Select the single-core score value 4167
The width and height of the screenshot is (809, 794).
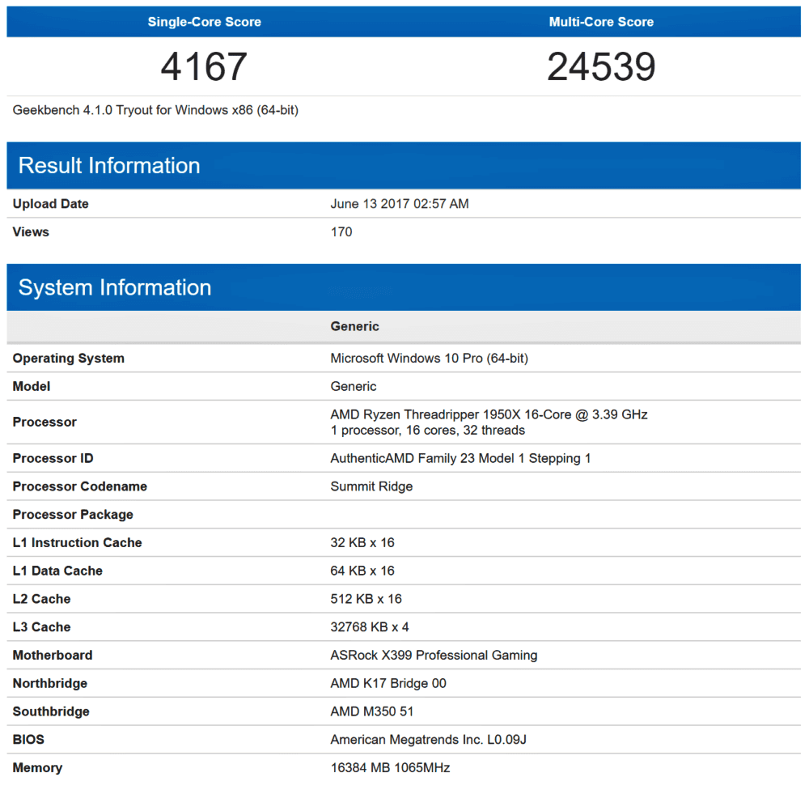(x=204, y=66)
